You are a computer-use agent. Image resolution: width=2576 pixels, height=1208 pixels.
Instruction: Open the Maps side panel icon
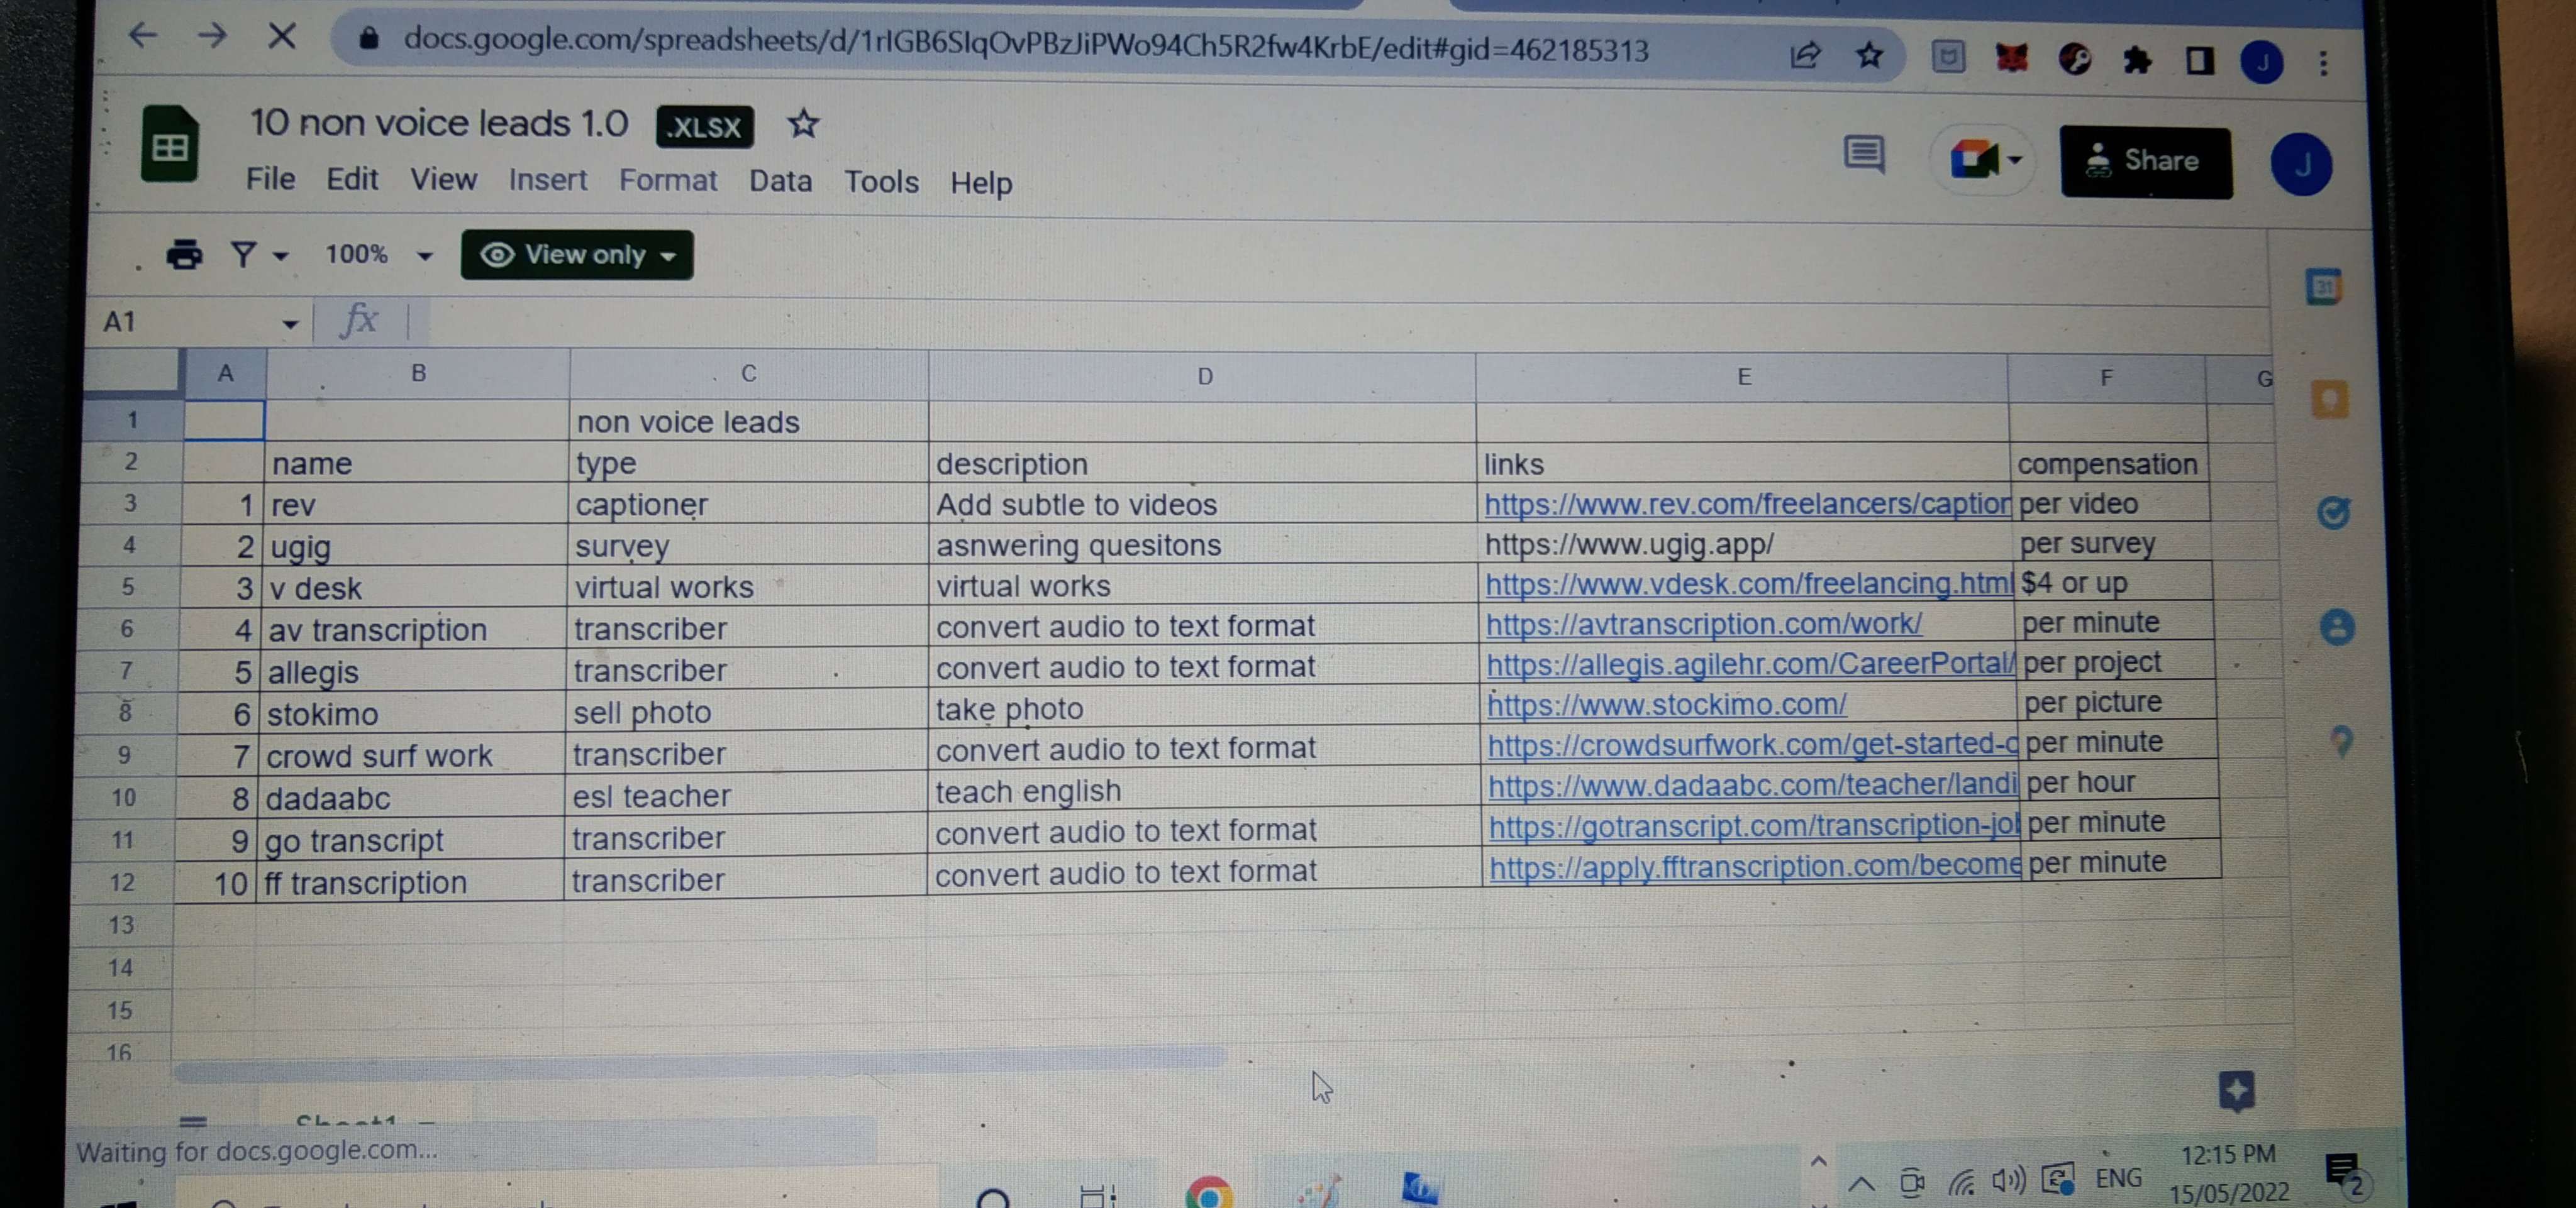pos(2341,742)
